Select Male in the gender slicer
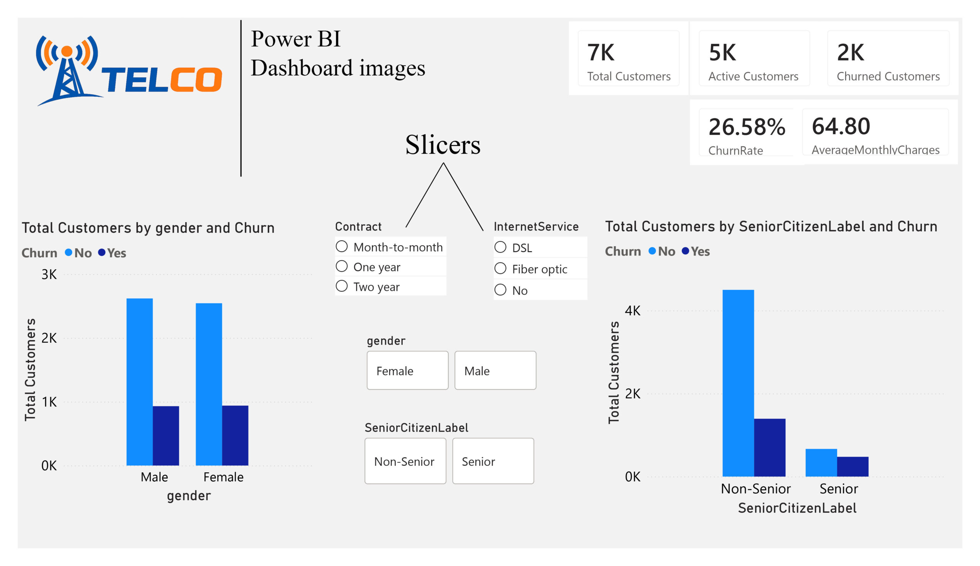This screenshot has height=566, width=980. click(495, 370)
